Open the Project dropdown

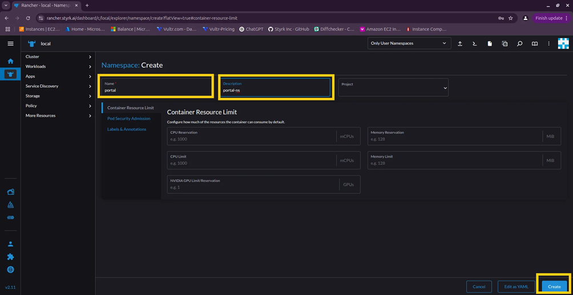(x=393, y=87)
